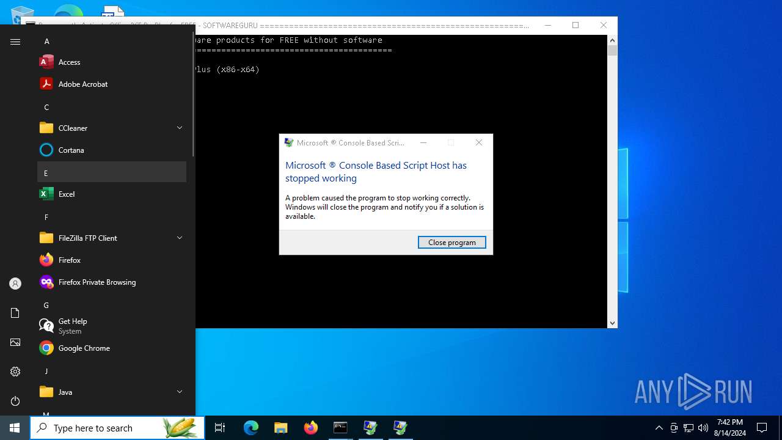Image resolution: width=782 pixels, height=440 pixels.
Task: Open the Java folder entry
Action: point(112,392)
